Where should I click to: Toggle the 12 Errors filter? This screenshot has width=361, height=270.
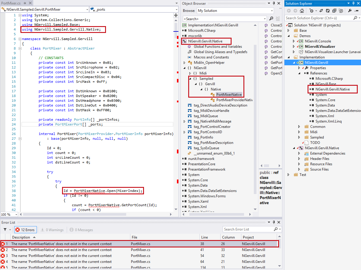click(25, 230)
